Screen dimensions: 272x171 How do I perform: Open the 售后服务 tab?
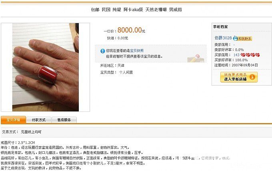click(x=64, y=120)
